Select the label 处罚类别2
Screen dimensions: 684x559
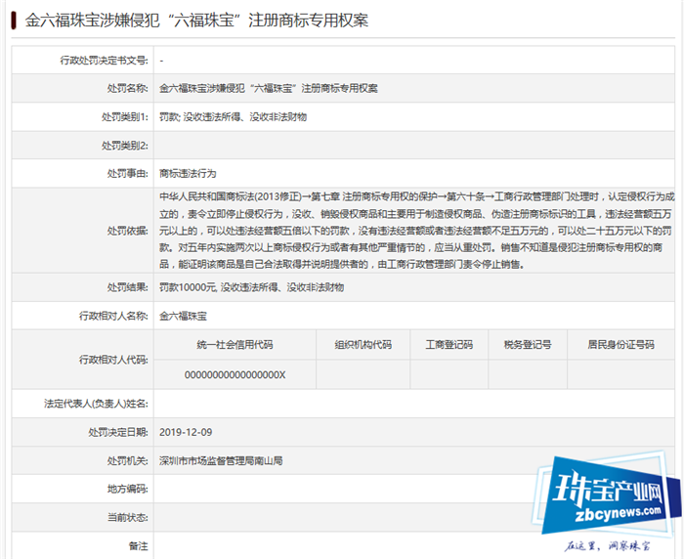tap(125, 146)
